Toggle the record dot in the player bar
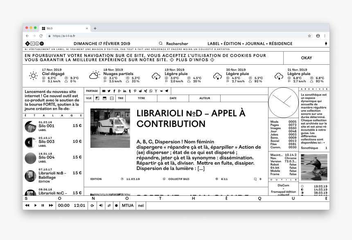 tap(116, 206)
